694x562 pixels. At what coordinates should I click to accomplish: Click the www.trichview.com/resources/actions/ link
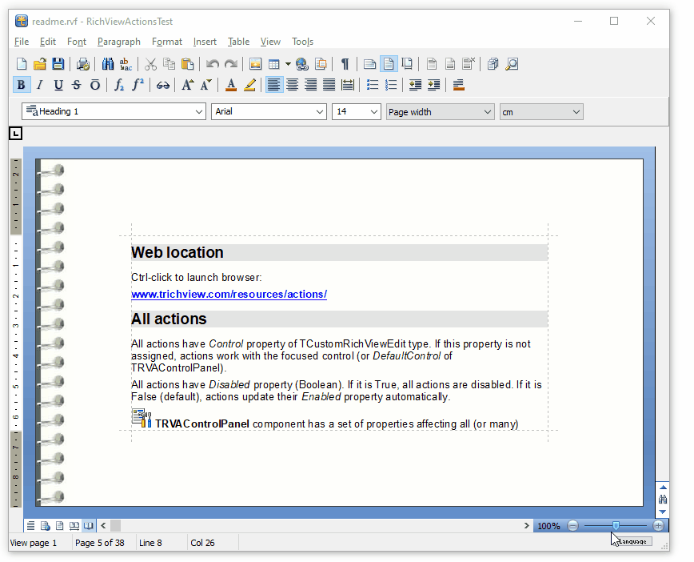[x=229, y=295]
